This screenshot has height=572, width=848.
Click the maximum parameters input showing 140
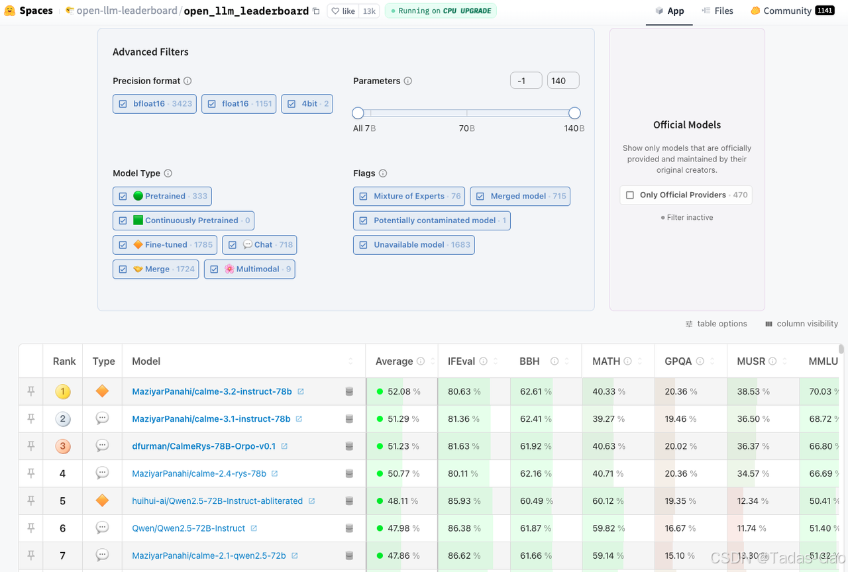click(563, 81)
